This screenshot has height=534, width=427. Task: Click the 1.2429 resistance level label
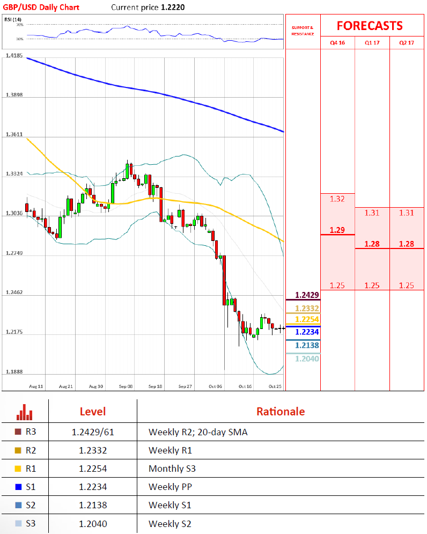click(307, 295)
